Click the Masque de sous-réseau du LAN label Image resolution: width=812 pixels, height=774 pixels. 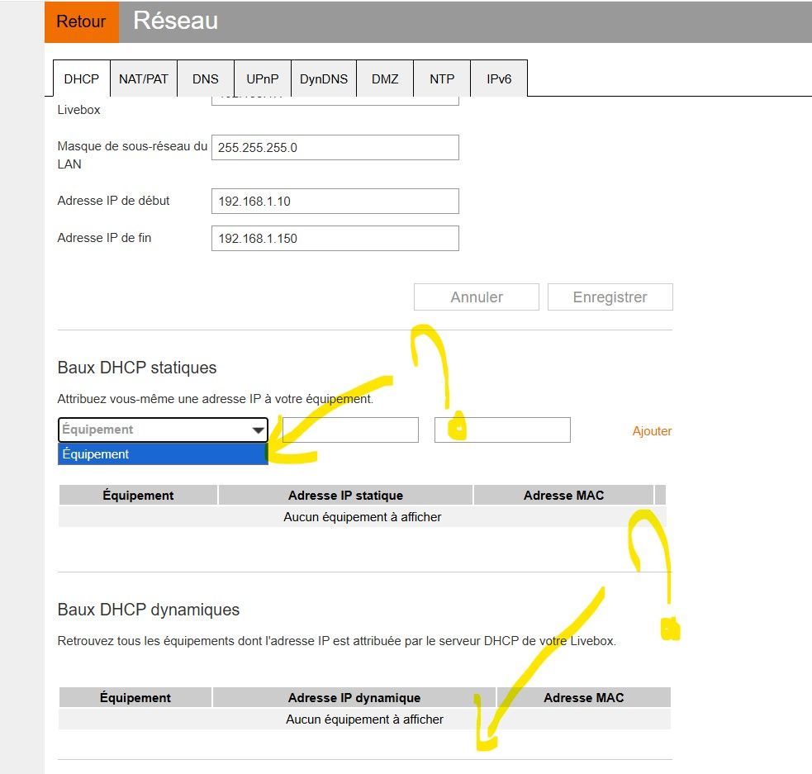point(132,154)
